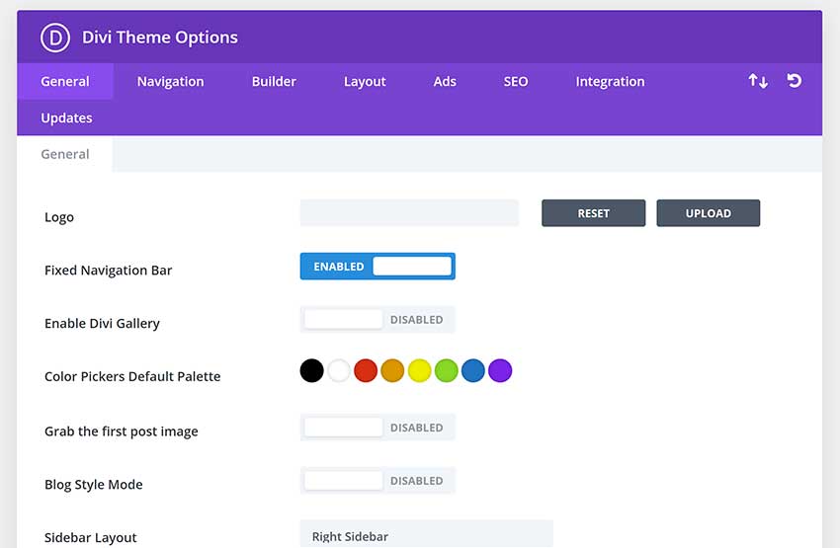Select the SEO tab

click(516, 82)
